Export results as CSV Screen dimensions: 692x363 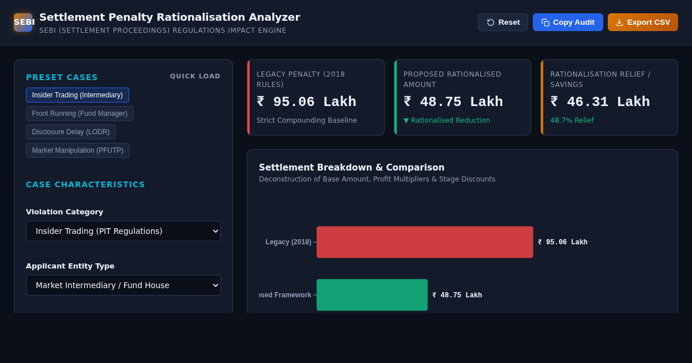point(643,22)
